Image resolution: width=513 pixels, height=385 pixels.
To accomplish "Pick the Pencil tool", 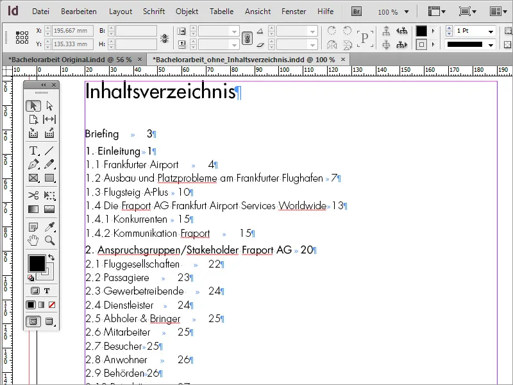I will [49, 164].
